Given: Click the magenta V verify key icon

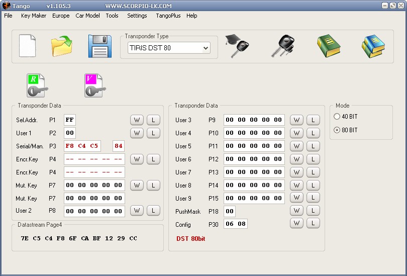Looking at the screenshot, I should (x=95, y=85).
